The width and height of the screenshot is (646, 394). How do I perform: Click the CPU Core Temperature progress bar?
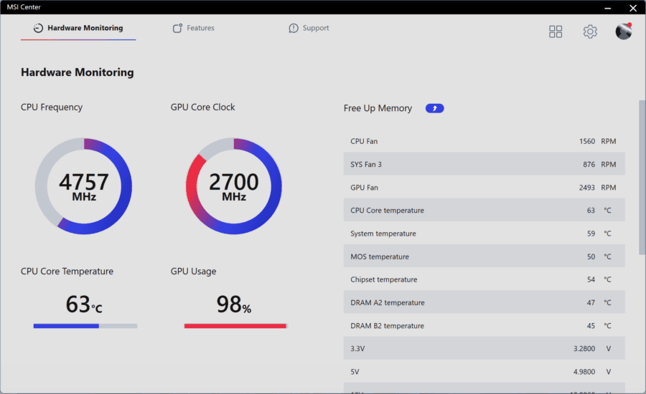(85, 326)
